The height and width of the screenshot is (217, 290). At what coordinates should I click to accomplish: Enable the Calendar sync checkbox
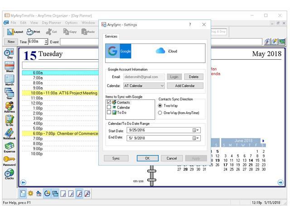point(109,108)
